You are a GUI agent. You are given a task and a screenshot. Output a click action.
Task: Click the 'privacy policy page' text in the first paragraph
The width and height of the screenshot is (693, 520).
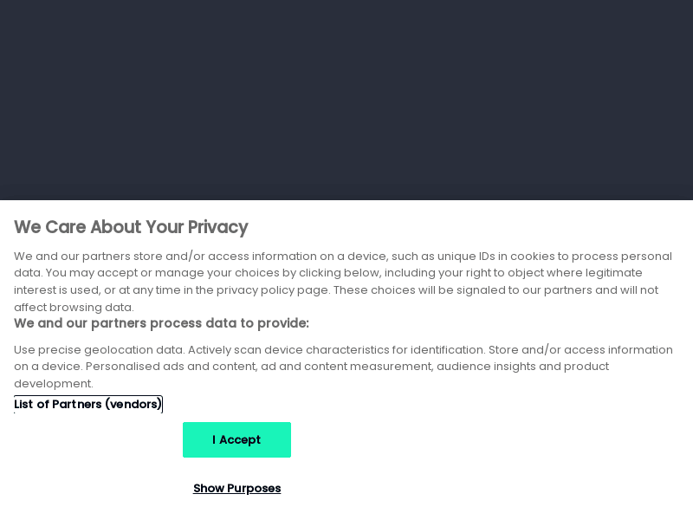click(272, 290)
